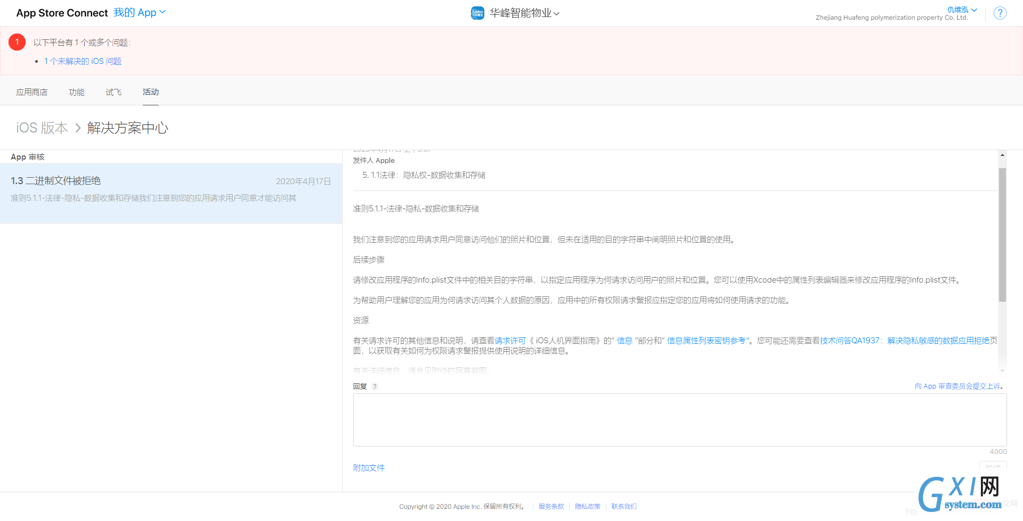Switch to the 功能 tab
The width and height of the screenshot is (1023, 521).
(x=77, y=92)
